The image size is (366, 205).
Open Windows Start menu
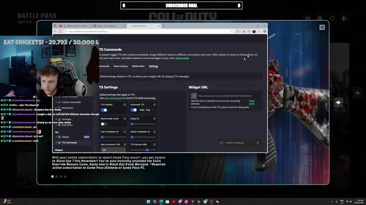[x=148, y=202]
